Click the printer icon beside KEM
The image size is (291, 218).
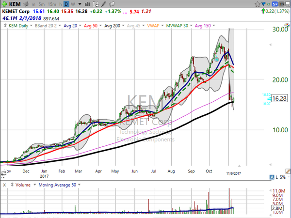26,4
